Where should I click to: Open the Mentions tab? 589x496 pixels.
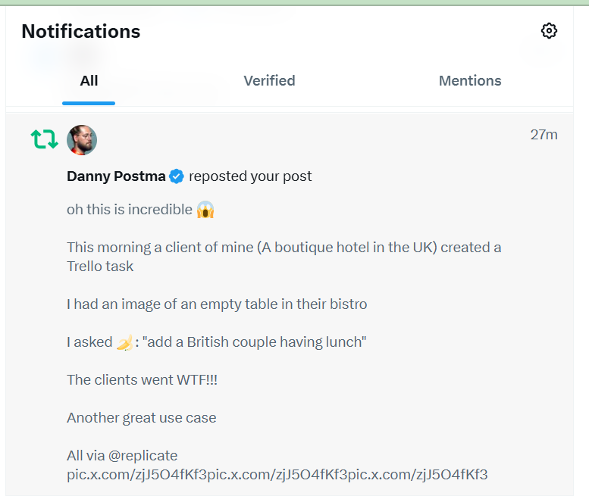pyautogui.click(x=470, y=81)
